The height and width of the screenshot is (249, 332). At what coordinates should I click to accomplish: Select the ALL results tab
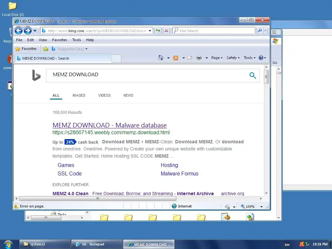(x=56, y=96)
